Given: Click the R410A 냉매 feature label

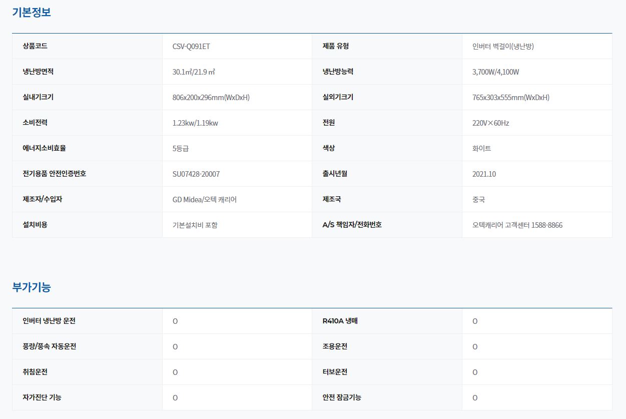Looking at the screenshot, I should (x=340, y=321).
